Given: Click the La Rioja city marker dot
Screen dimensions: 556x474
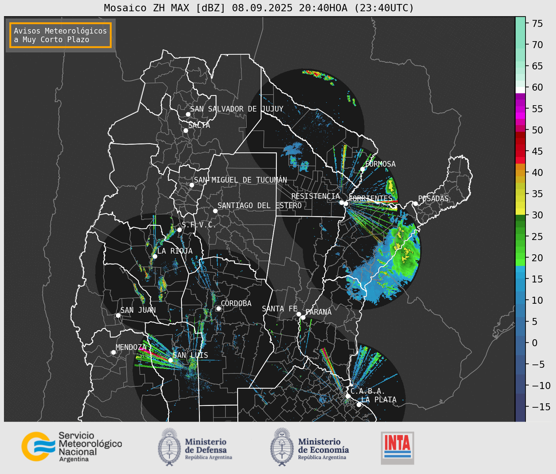Looking at the screenshot, I should click(155, 256).
